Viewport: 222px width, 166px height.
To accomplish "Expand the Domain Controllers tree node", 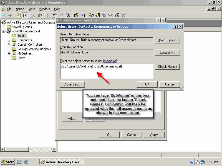I will [9, 45].
